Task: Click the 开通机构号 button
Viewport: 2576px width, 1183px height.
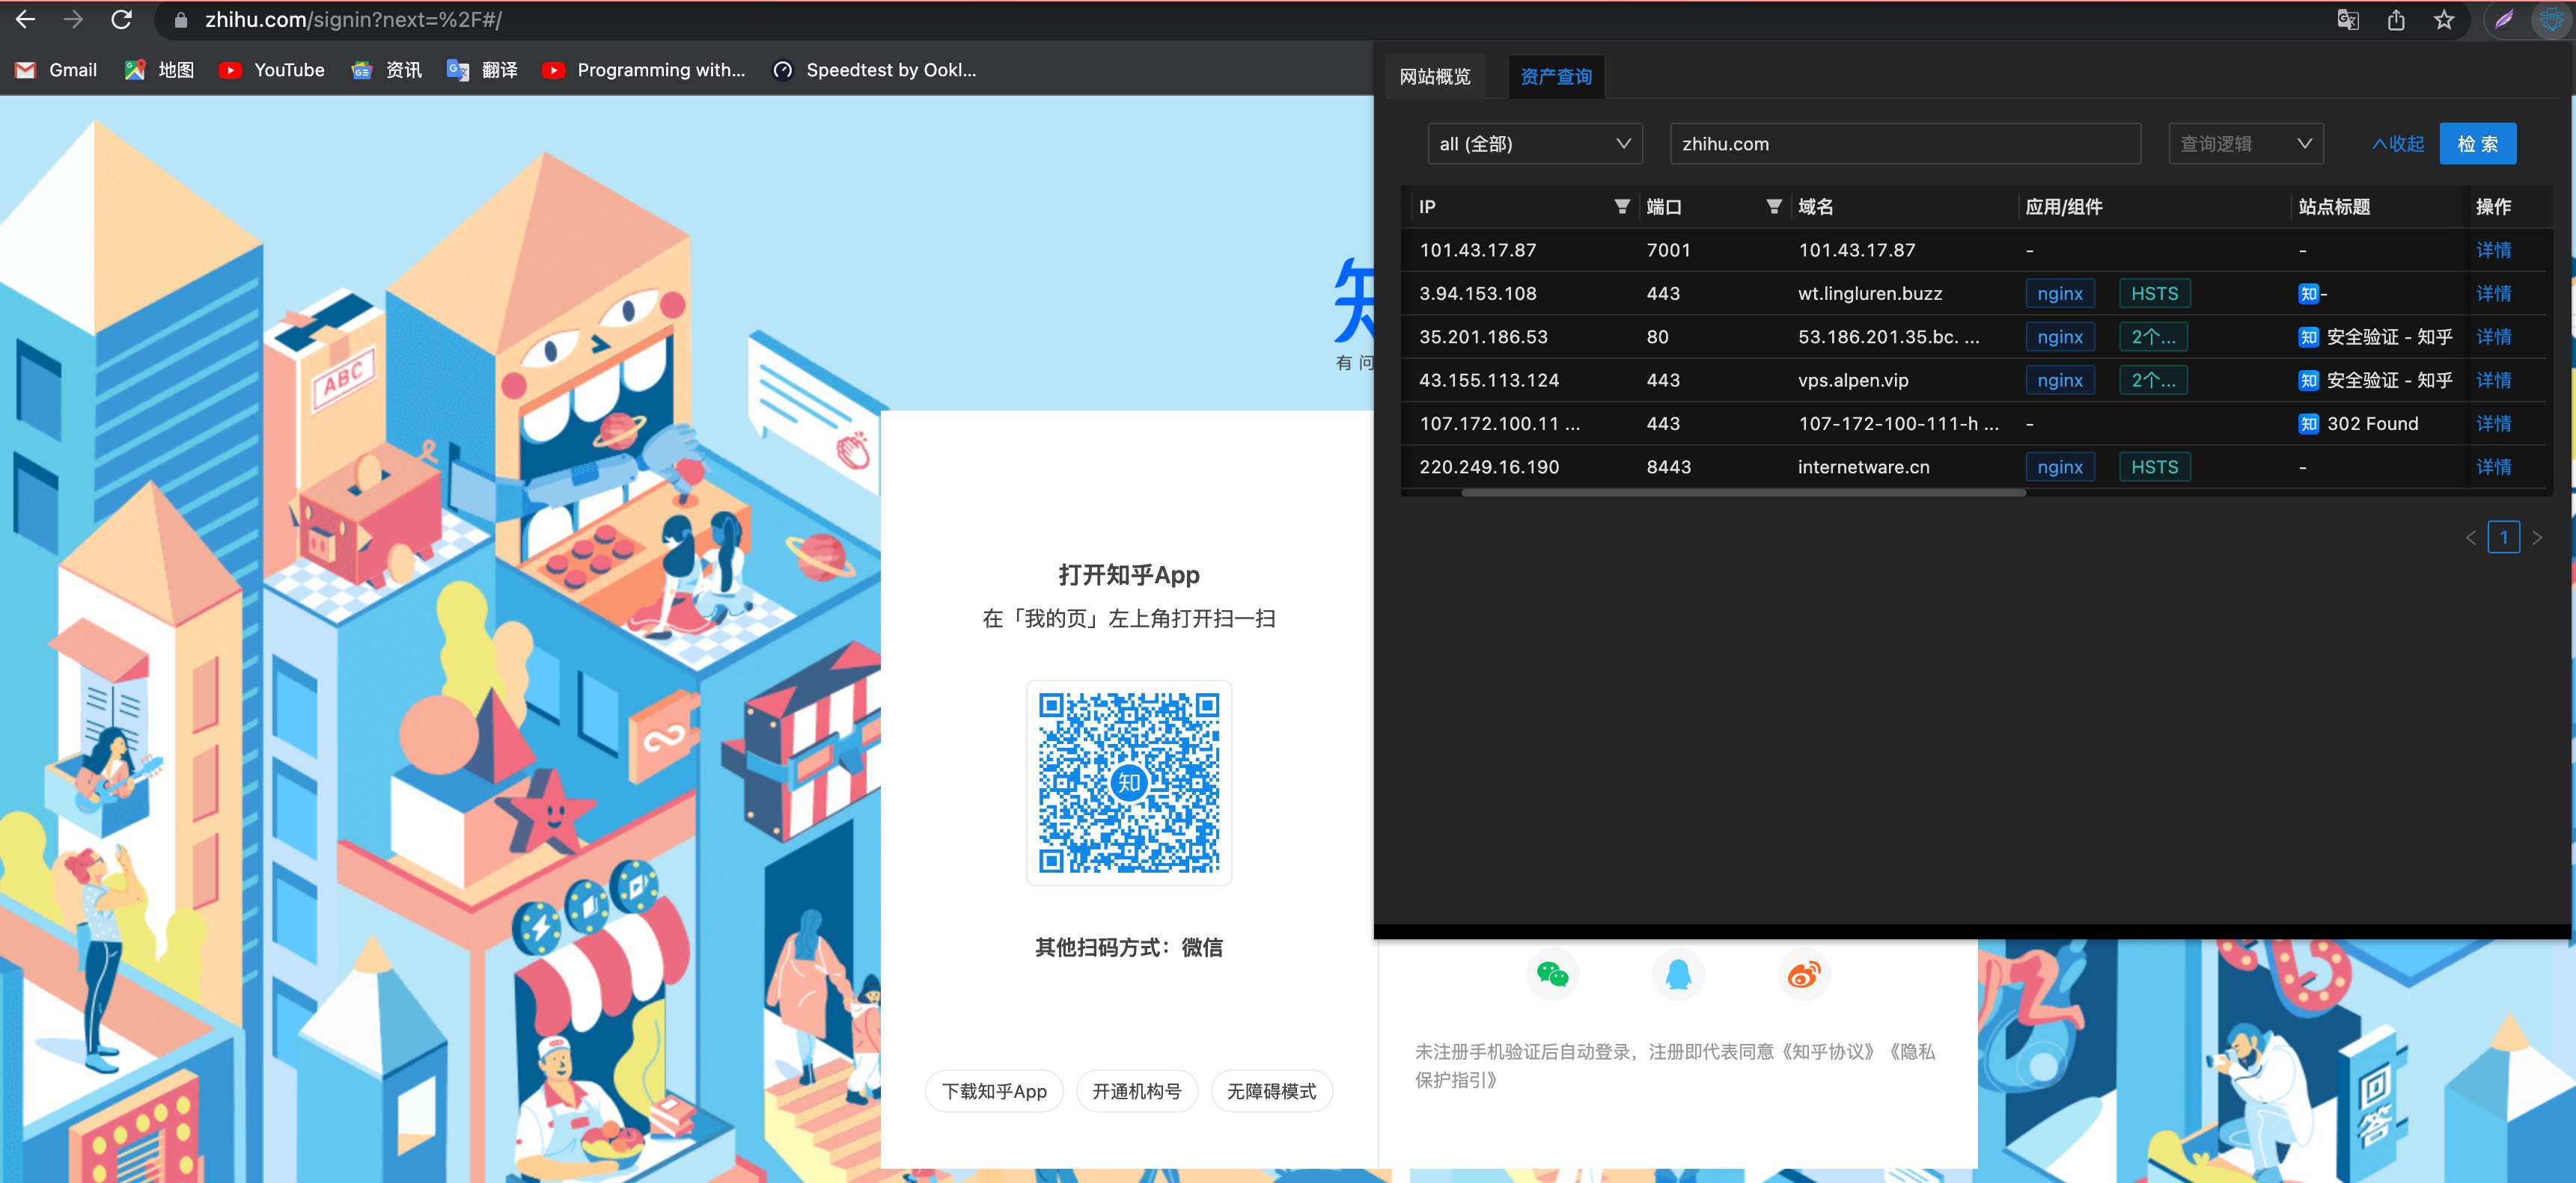Action: click(x=1137, y=1091)
